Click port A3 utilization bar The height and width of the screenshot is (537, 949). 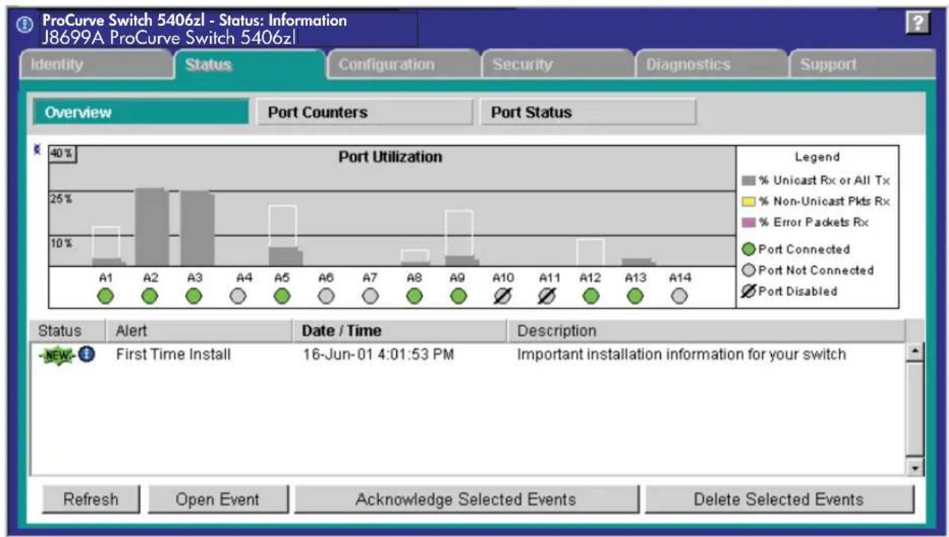pos(197,228)
